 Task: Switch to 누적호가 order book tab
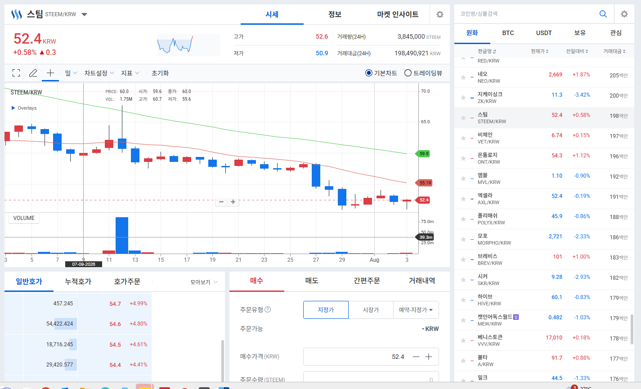tap(78, 282)
